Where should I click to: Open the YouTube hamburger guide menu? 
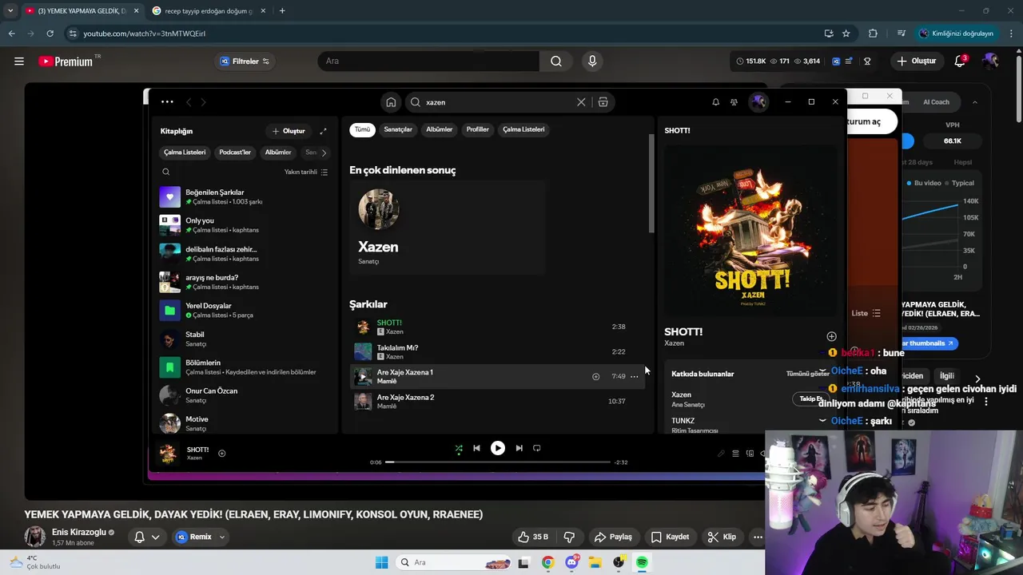(x=19, y=61)
